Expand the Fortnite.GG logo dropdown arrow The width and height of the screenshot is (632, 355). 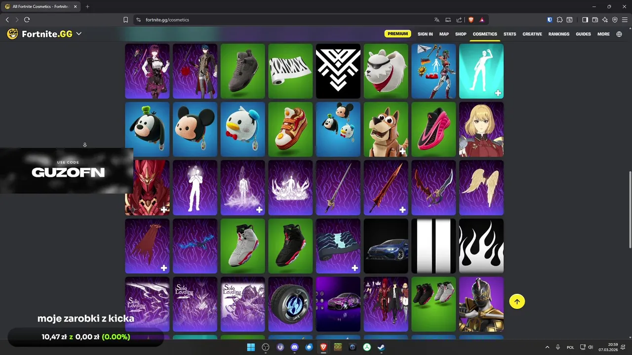pos(79,34)
